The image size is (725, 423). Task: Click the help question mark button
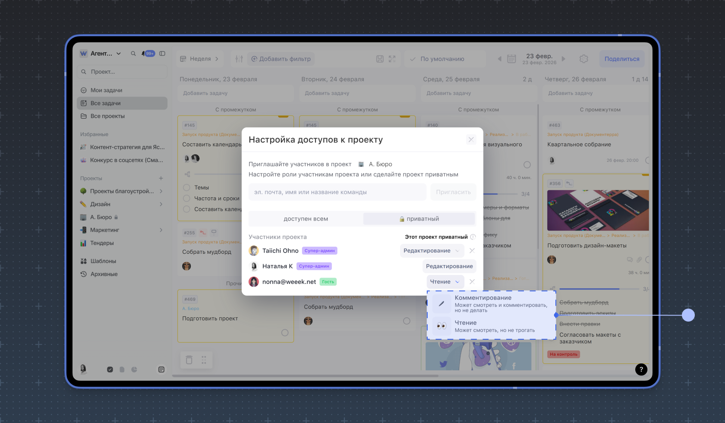(x=641, y=369)
